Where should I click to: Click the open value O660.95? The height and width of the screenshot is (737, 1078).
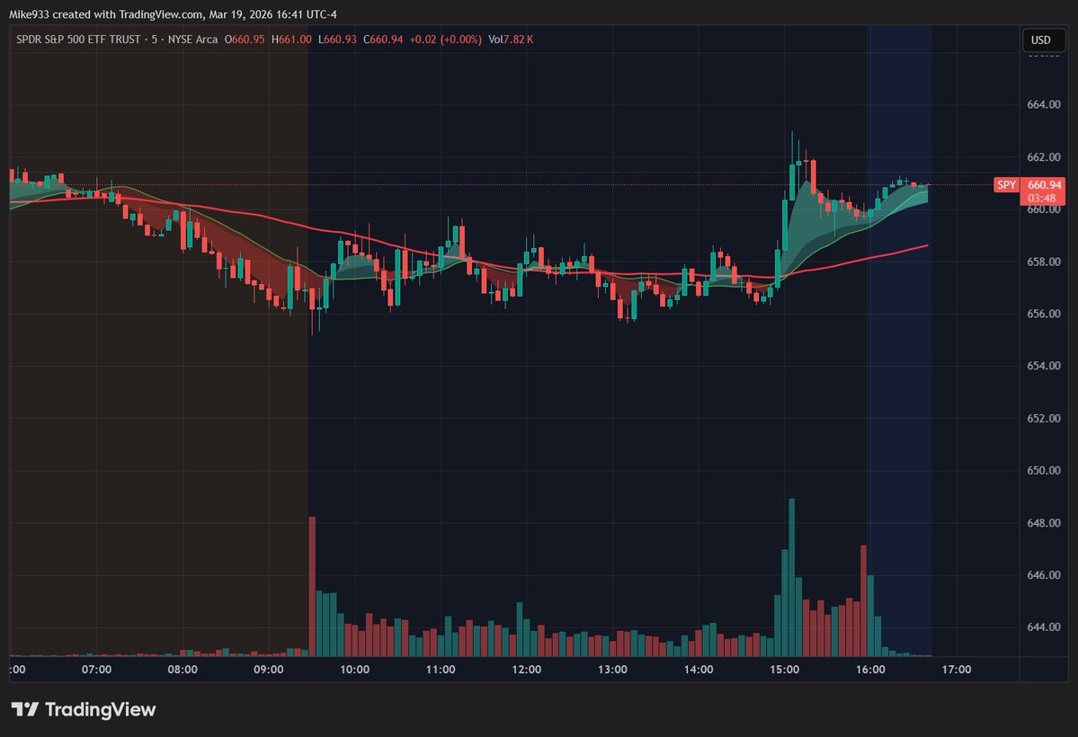click(x=245, y=40)
